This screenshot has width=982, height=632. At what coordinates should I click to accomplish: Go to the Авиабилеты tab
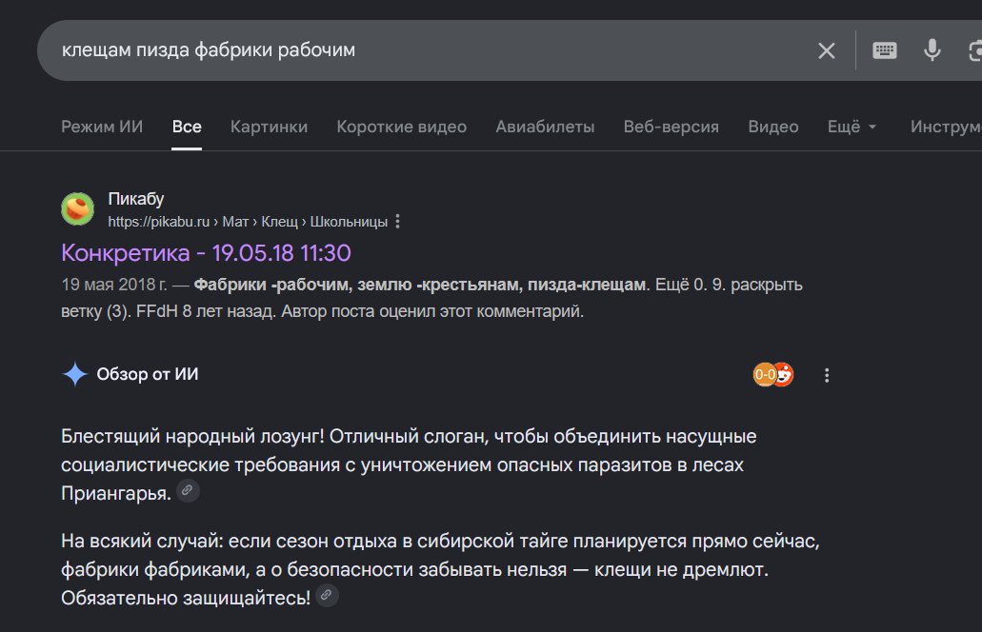[x=545, y=127]
